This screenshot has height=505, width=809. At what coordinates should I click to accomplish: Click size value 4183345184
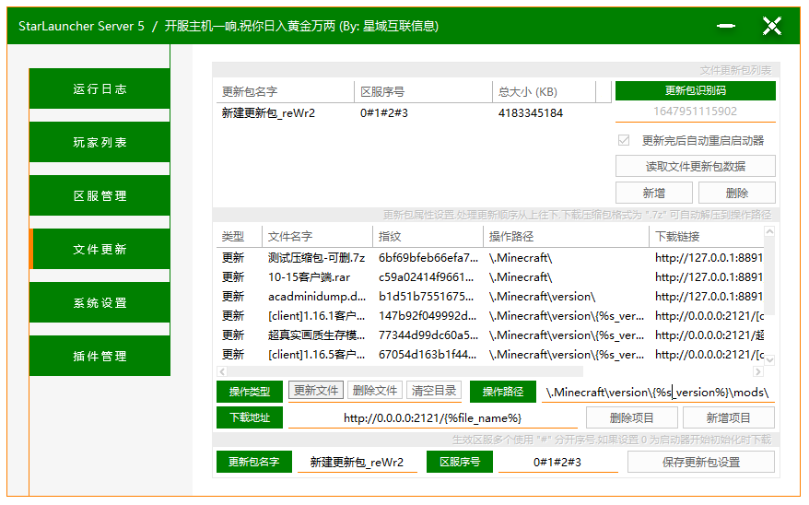(x=531, y=113)
